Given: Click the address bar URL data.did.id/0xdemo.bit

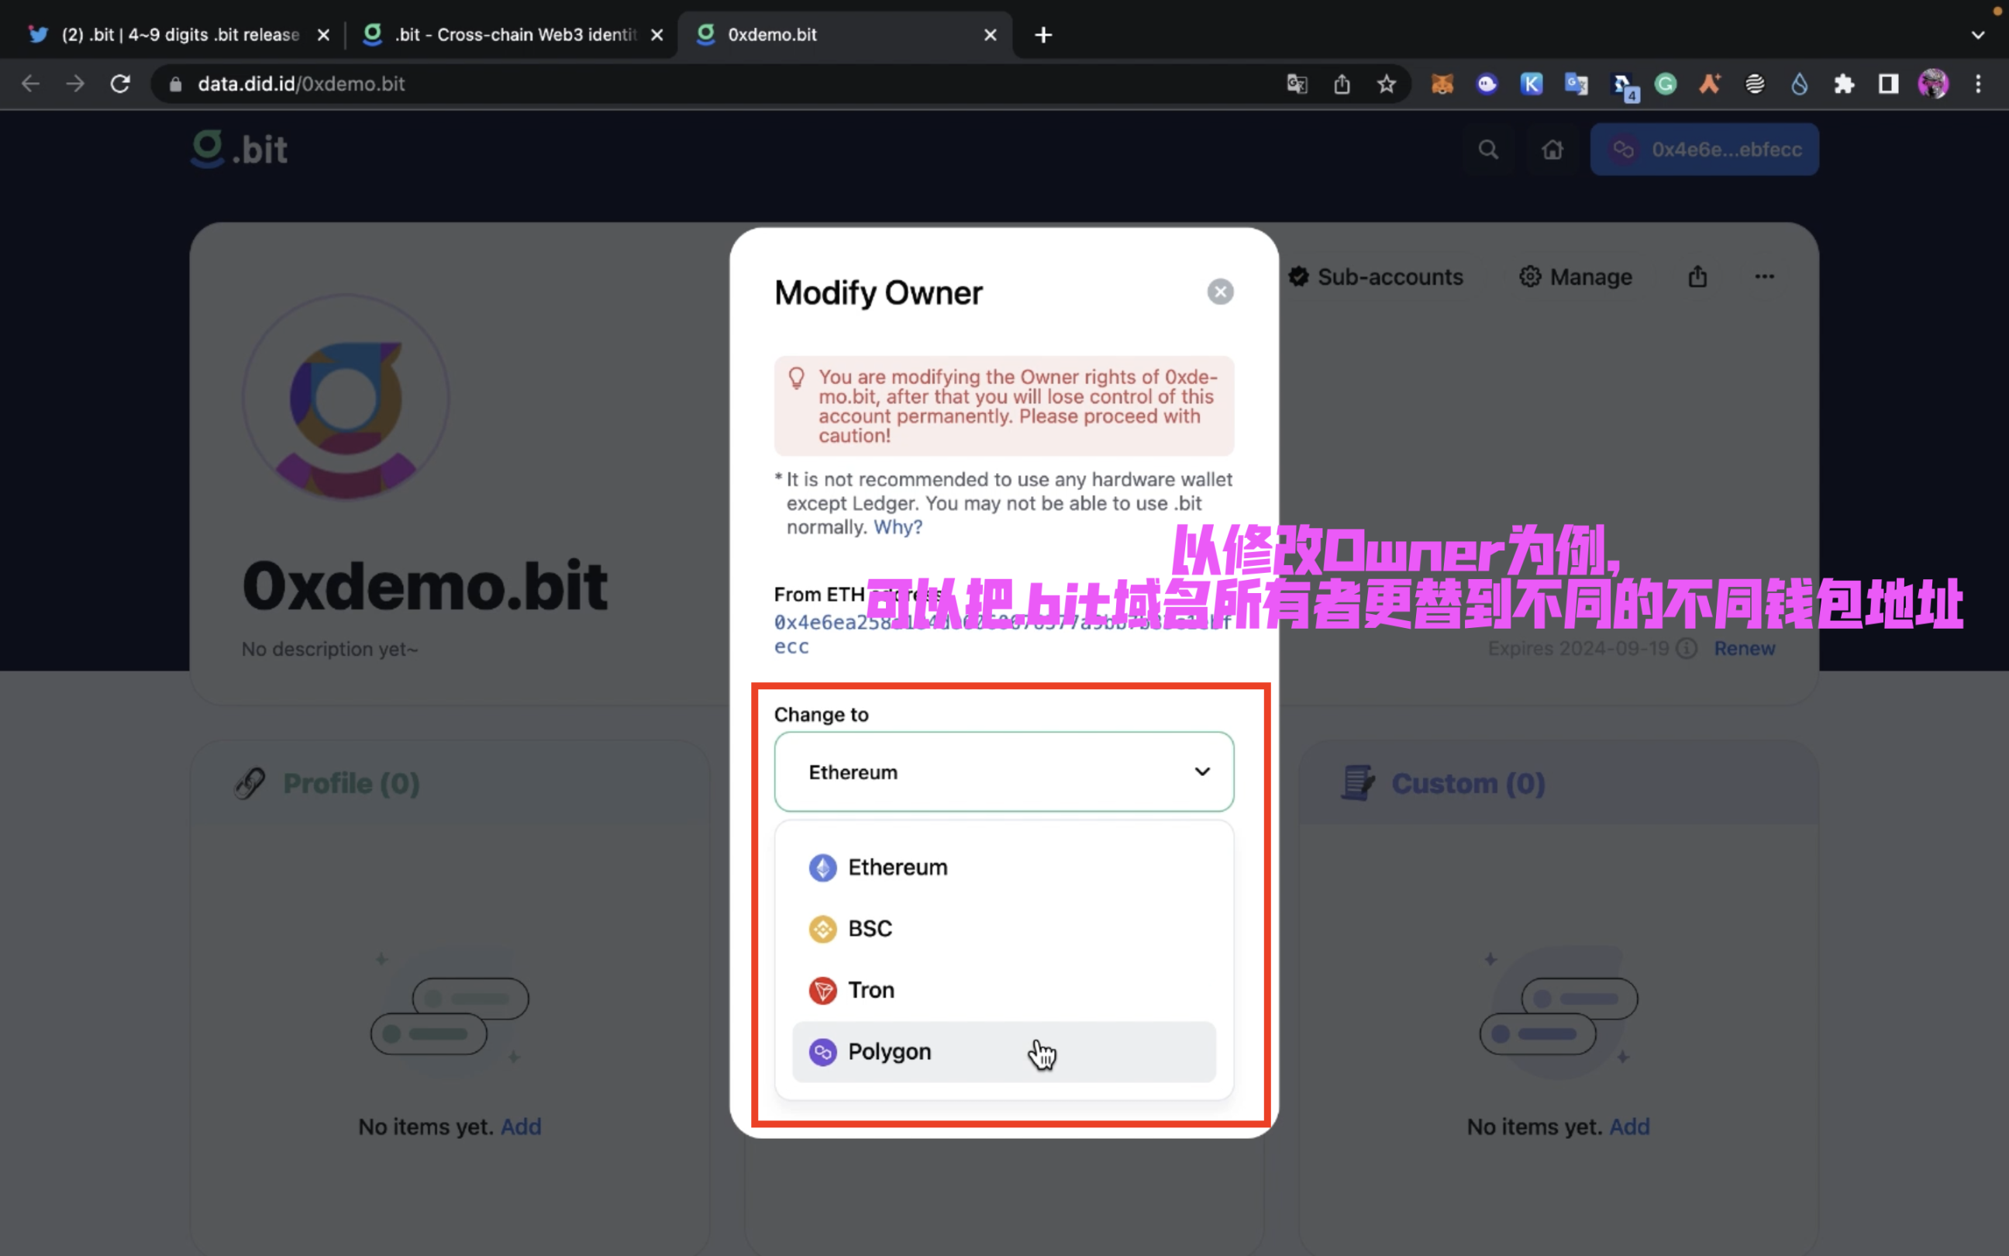Looking at the screenshot, I should [301, 84].
